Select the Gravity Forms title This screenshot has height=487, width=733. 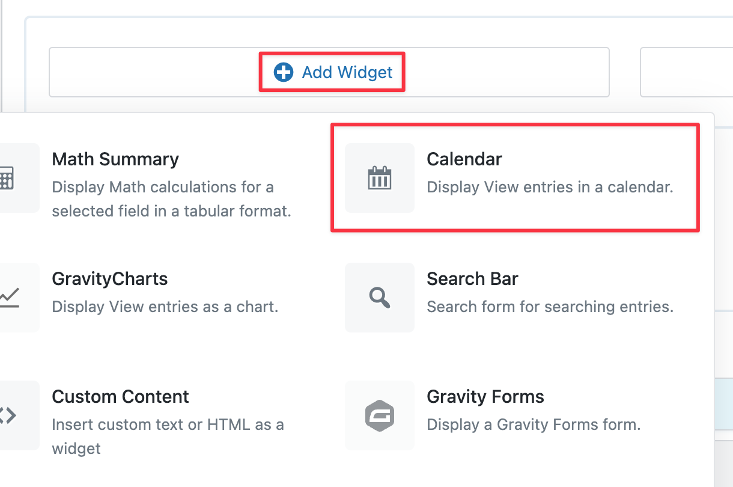tap(485, 397)
